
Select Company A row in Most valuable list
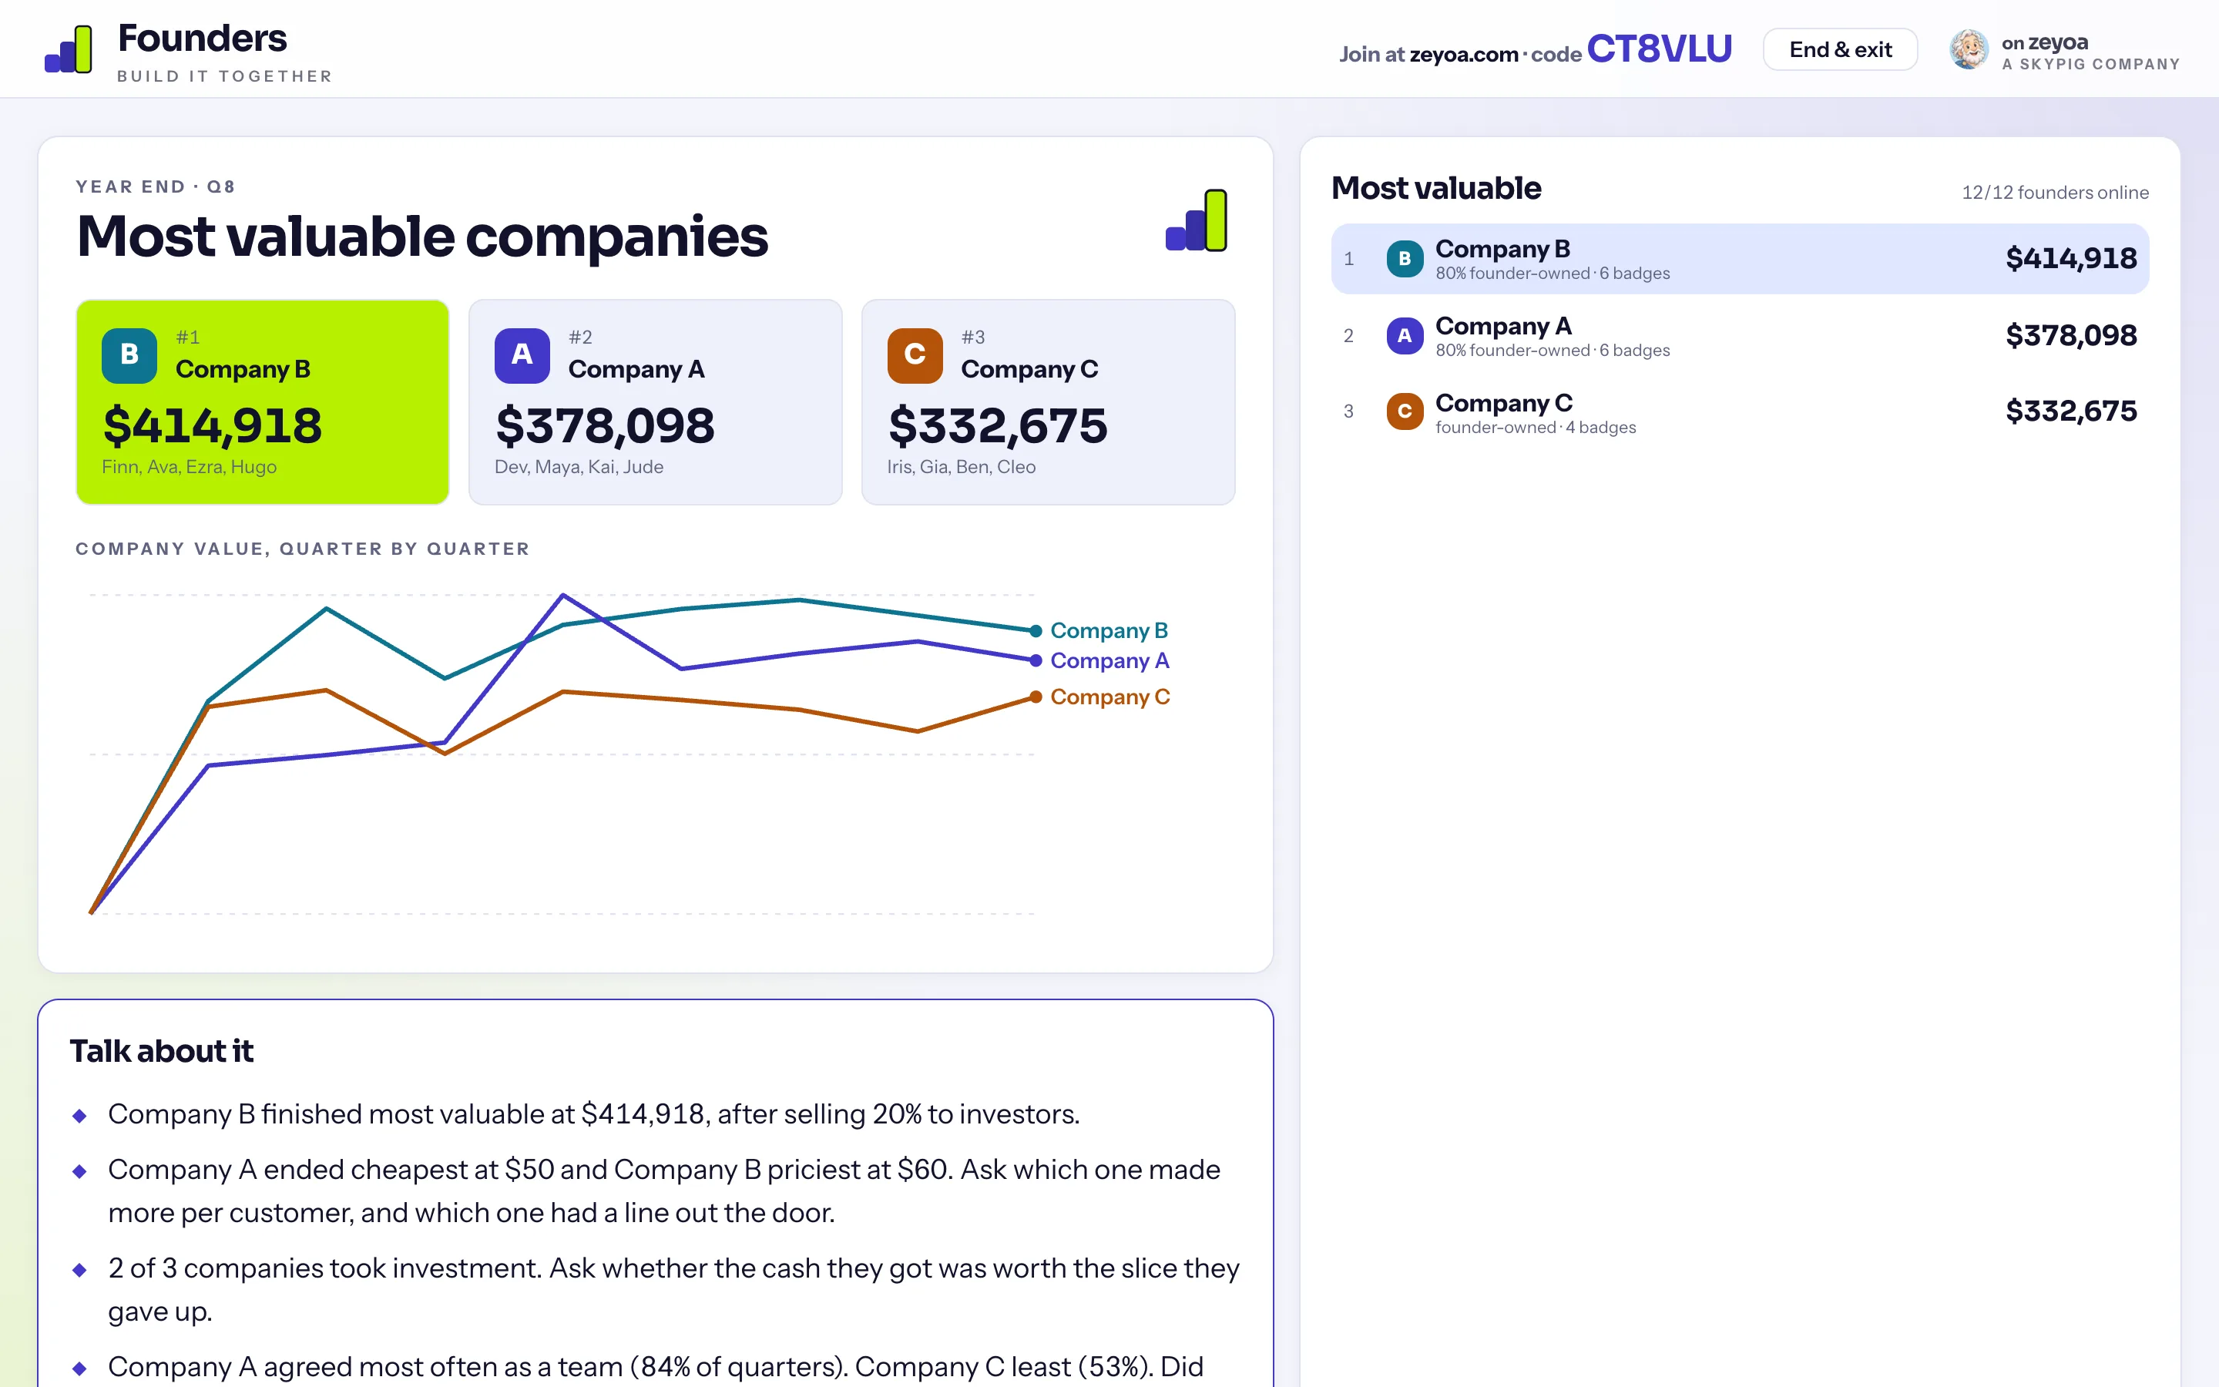pos(1740,336)
